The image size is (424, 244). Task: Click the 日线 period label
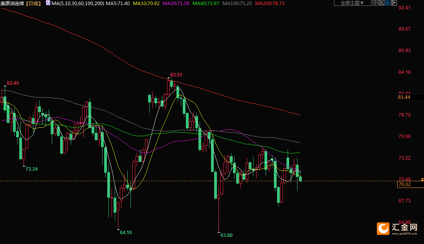(34, 4)
